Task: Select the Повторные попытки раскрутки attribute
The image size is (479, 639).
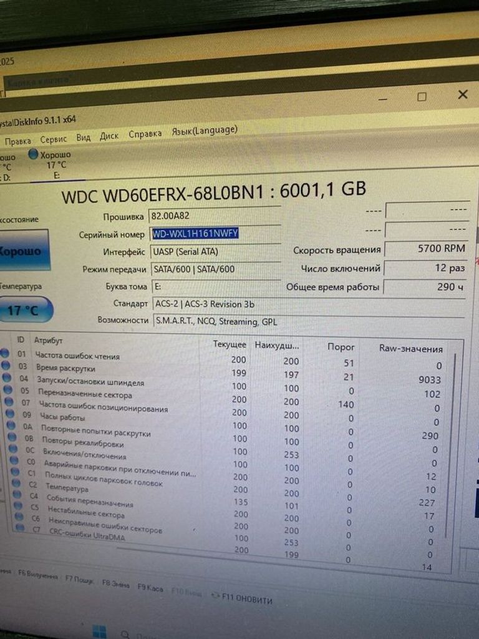Action: (95, 431)
